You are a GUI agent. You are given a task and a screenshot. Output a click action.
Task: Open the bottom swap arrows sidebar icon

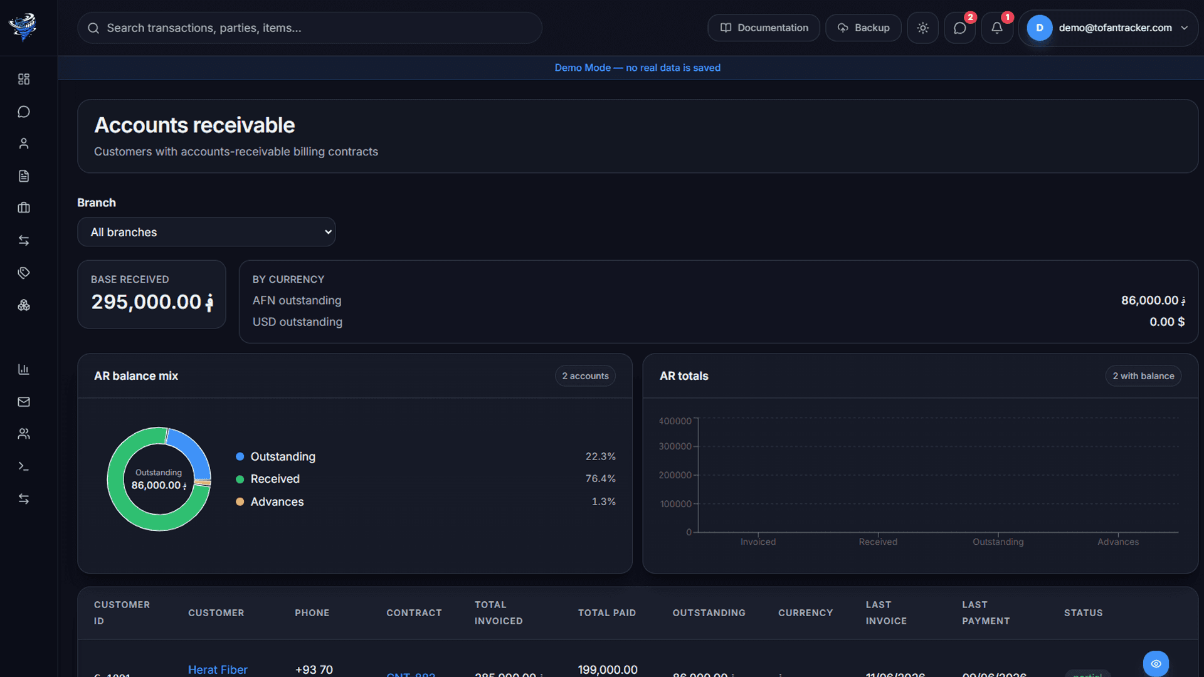tap(24, 499)
